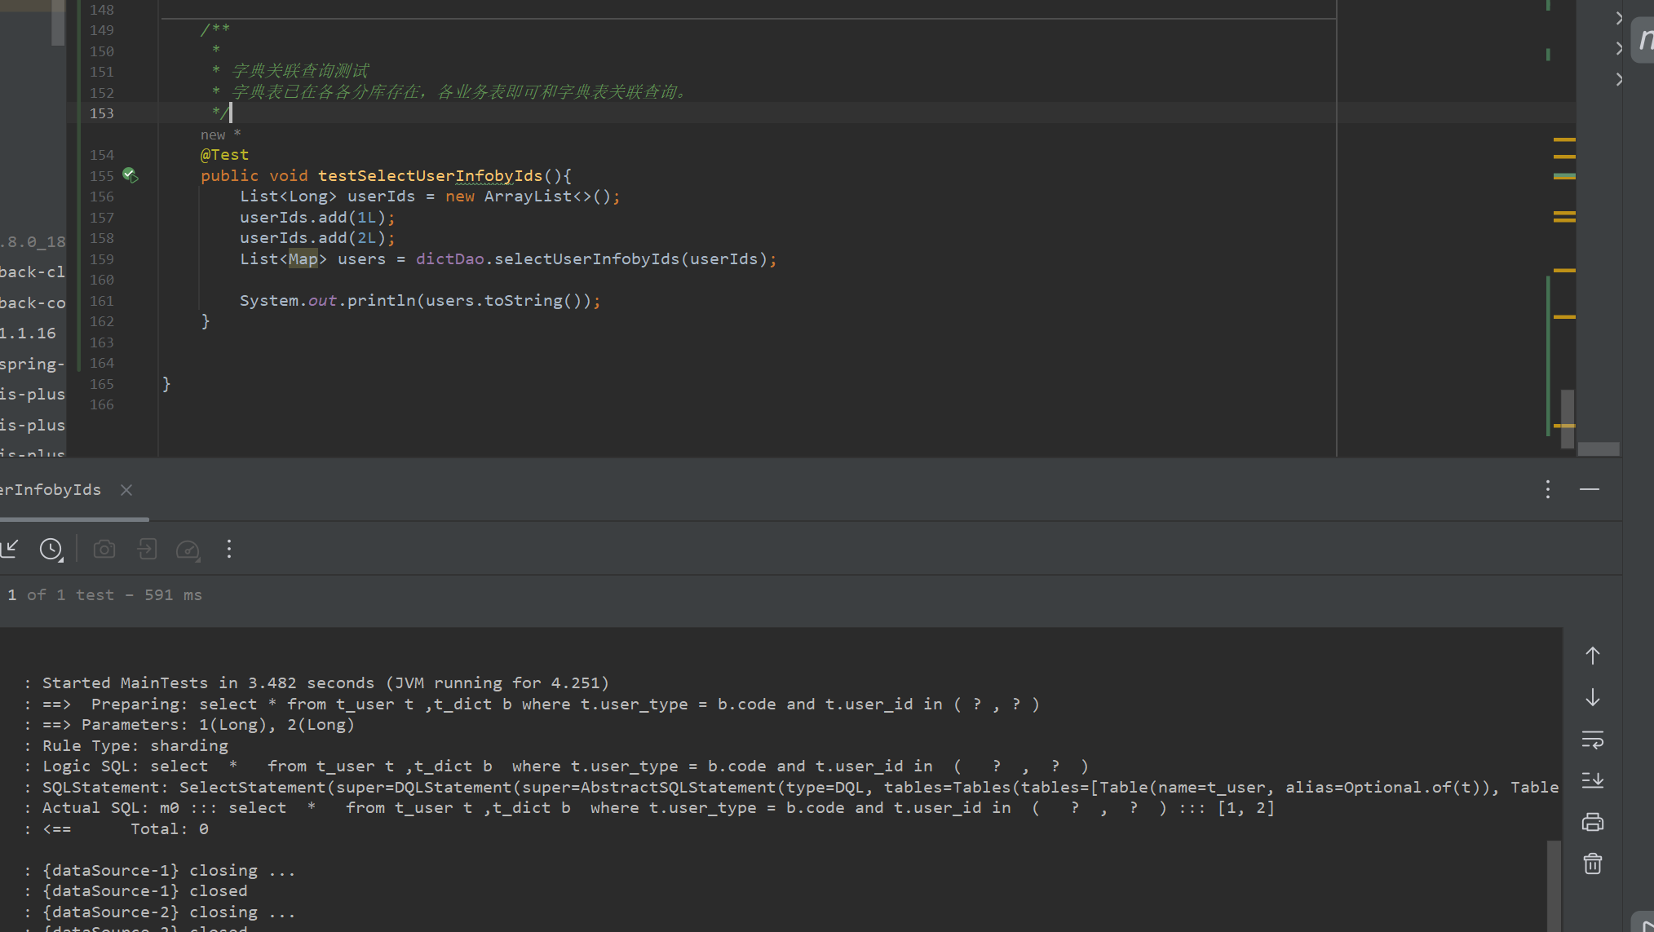Click '{dataSource-1} closed' console line
The image size is (1654, 932).
click(145, 891)
